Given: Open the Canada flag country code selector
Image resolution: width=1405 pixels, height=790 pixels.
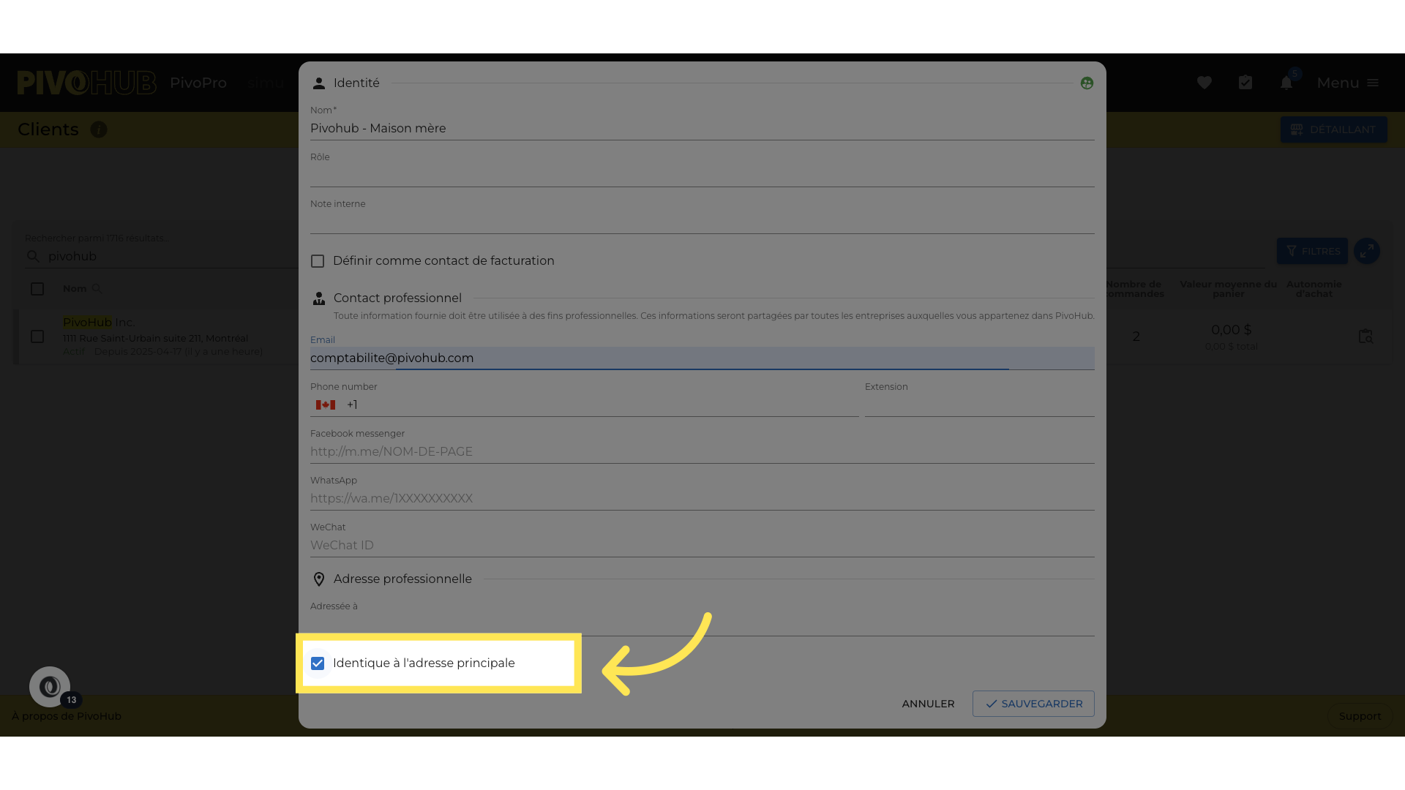Looking at the screenshot, I should [x=326, y=405].
